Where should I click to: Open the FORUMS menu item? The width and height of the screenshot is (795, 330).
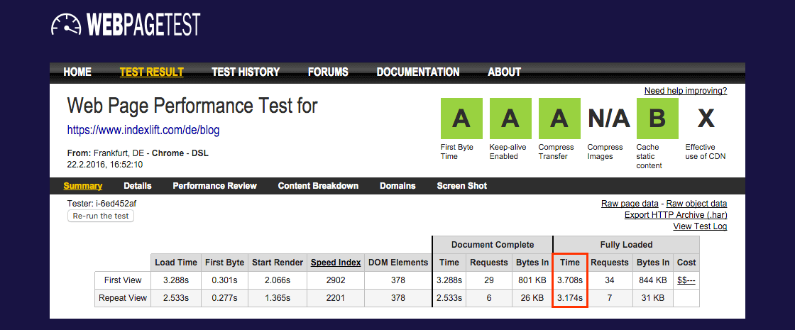[328, 72]
